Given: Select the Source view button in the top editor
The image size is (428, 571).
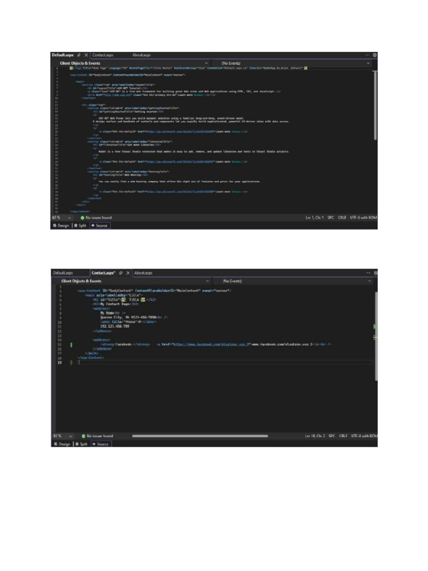Looking at the screenshot, I should click(x=99, y=226).
